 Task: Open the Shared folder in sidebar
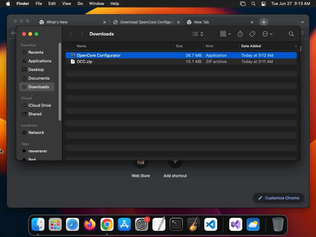tap(35, 114)
